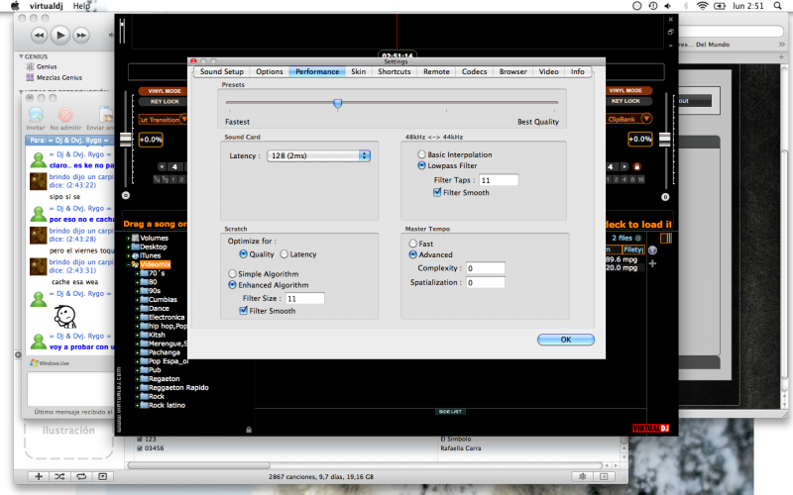Click right deck VINYL MODE button
The image size is (793, 495).
click(x=625, y=90)
